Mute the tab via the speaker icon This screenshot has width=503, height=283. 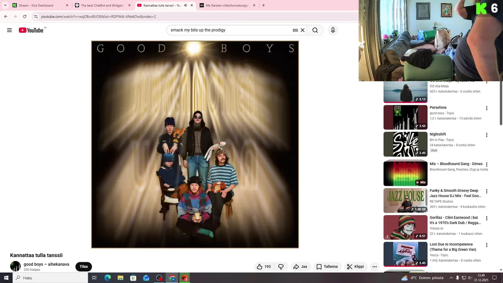click(185, 6)
